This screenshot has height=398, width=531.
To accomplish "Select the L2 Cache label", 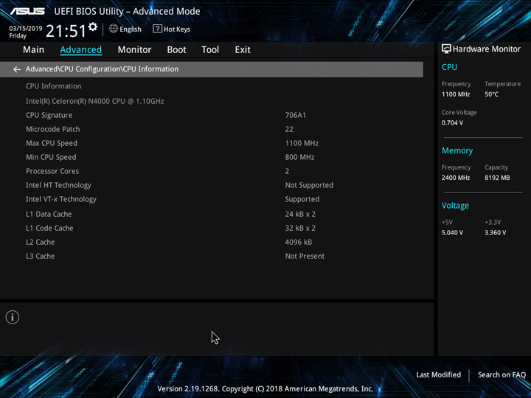I will pyautogui.click(x=41, y=242).
